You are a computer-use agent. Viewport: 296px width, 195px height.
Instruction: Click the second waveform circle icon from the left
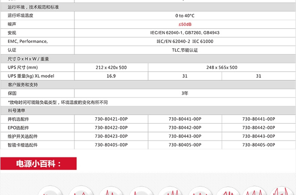(x=81, y=192)
